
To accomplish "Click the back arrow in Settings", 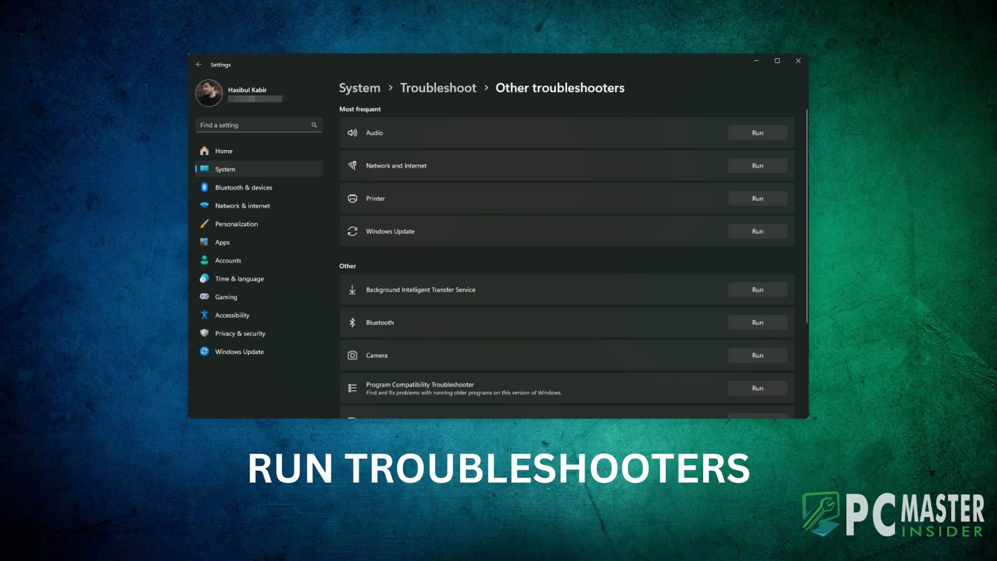I will [199, 64].
